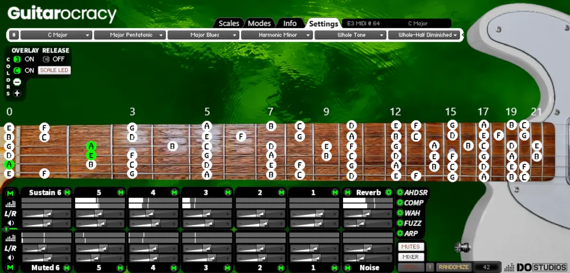Viewport: 570px width, 273px height.
Task: Toggle the Release switch set to OFF
Action: 46,59
